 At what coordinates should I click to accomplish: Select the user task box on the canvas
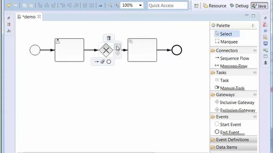click(69, 50)
